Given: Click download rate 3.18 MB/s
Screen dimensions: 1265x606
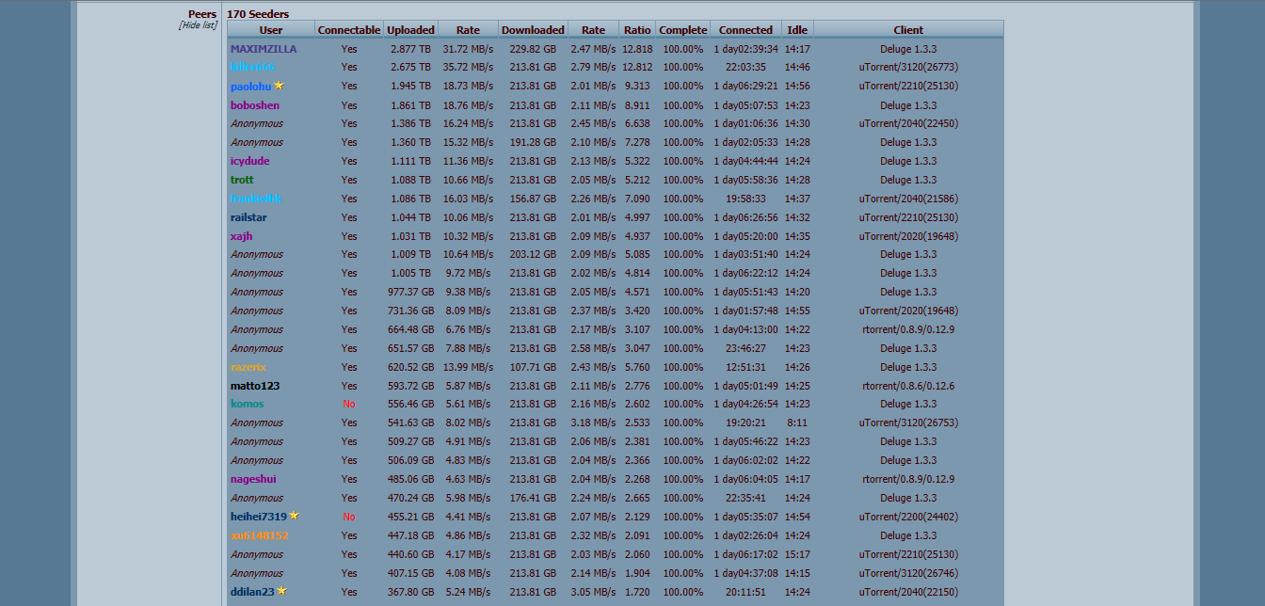Looking at the screenshot, I should pyautogui.click(x=593, y=423).
